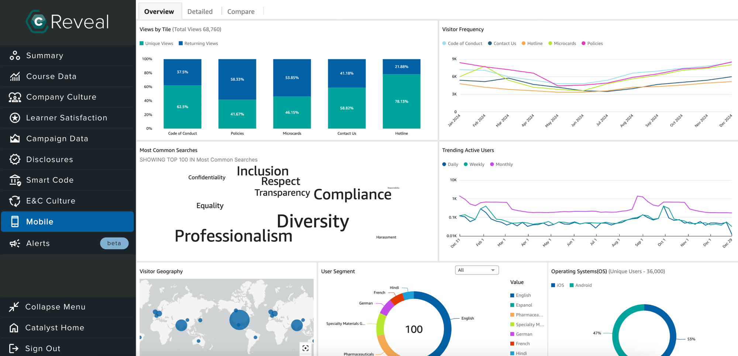Click the Smart Code icon
The image size is (738, 356).
point(15,180)
